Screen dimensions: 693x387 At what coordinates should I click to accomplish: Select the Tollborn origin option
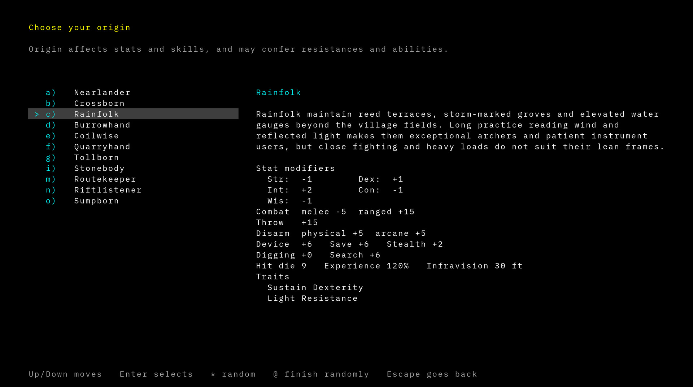[x=133, y=157]
